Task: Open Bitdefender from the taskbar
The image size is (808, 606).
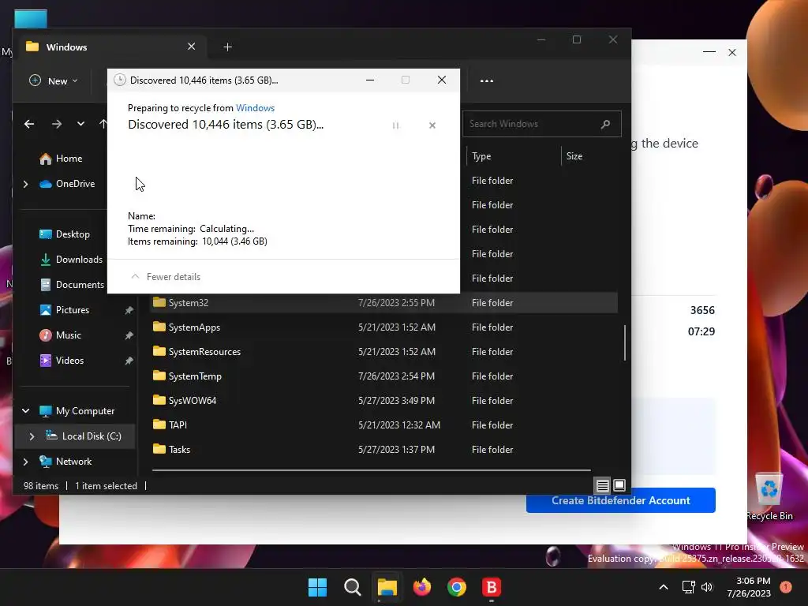Action: (492, 587)
